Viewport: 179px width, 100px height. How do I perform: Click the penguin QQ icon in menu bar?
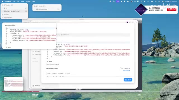click(124, 1)
